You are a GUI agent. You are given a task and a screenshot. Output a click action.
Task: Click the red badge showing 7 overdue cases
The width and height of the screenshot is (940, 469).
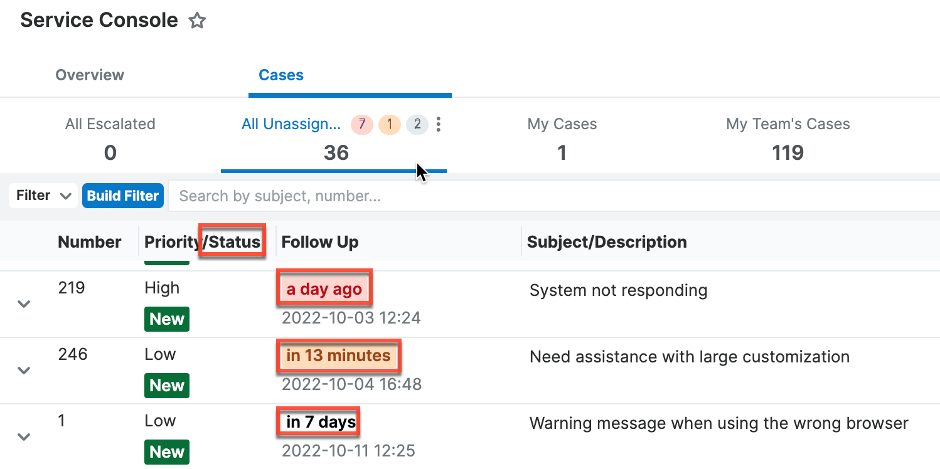[361, 125]
